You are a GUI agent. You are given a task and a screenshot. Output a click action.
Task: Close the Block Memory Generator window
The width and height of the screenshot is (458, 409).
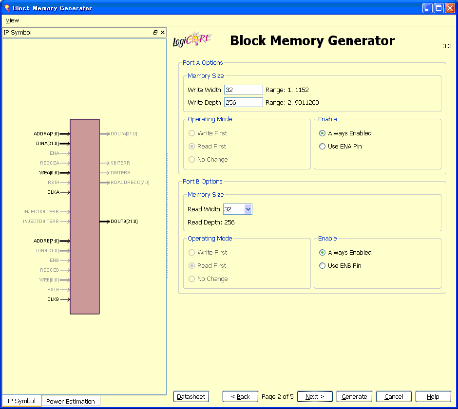pos(450,8)
